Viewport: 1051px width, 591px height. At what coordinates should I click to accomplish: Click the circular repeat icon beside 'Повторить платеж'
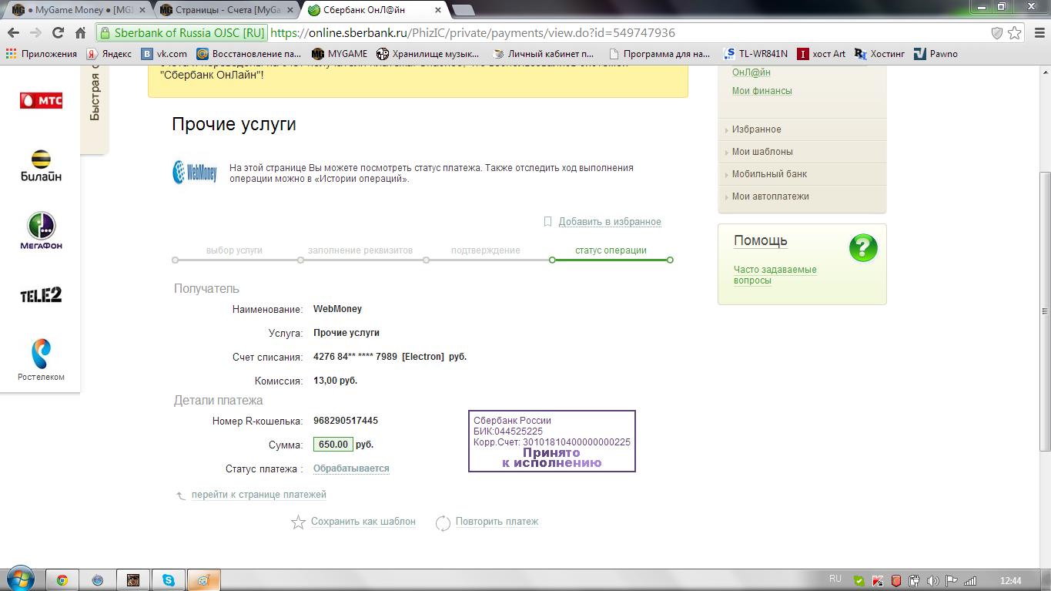[x=443, y=523]
